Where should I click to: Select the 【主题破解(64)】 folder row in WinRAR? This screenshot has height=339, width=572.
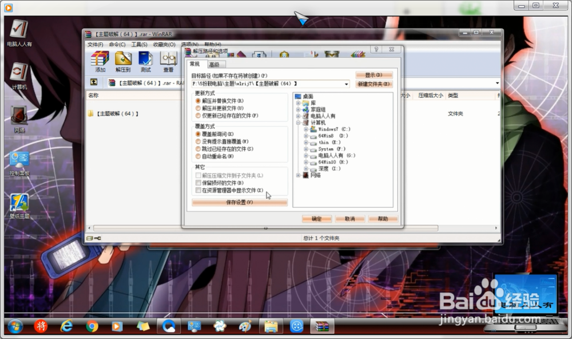[x=113, y=113]
